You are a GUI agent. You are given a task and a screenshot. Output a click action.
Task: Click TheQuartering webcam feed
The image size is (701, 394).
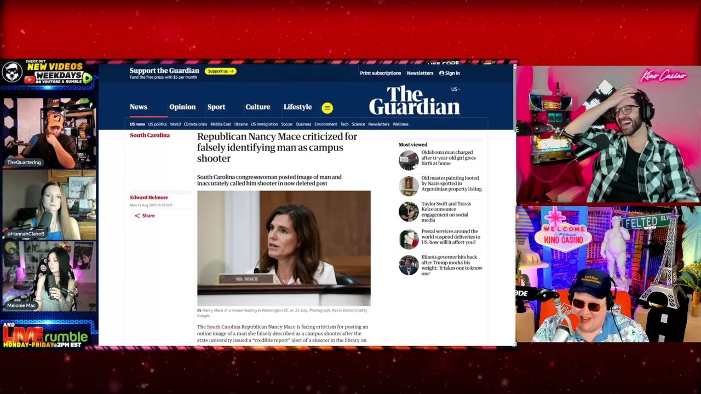pyautogui.click(x=49, y=132)
